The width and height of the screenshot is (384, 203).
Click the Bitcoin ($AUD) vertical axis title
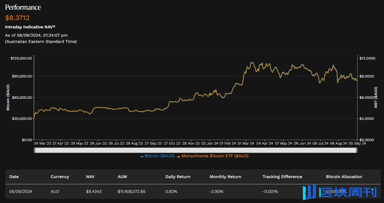click(8, 97)
